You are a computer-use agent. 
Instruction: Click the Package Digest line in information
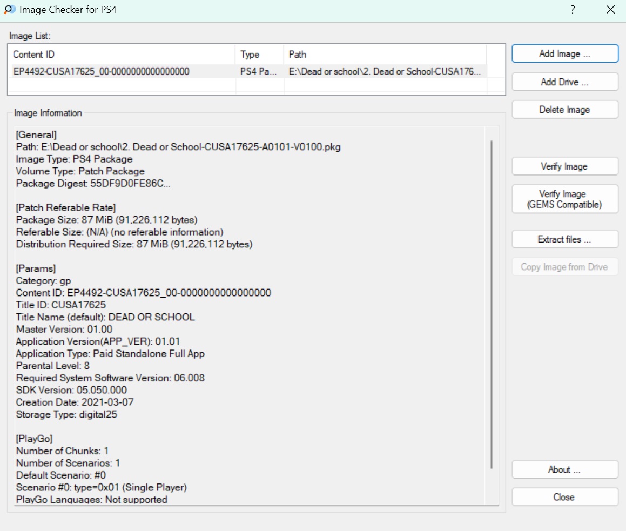(93, 183)
